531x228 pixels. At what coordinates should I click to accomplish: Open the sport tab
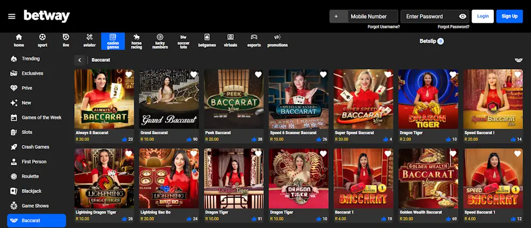(42, 40)
